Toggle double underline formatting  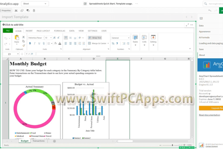[x=44, y=43]
